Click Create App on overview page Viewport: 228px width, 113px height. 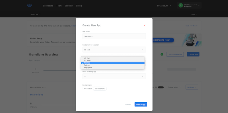click(x=193, y=55)
